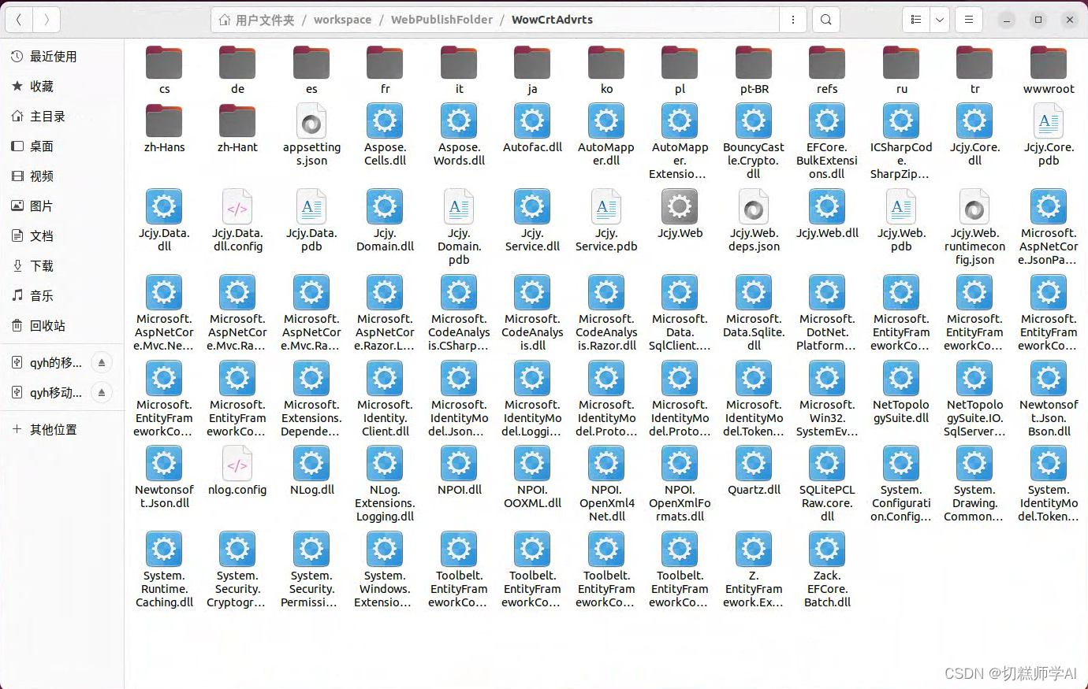Image resolution: width=1088 pixels, height=689 pixels.
Task: Select the cs folder
Action: (x=164, y=70)
